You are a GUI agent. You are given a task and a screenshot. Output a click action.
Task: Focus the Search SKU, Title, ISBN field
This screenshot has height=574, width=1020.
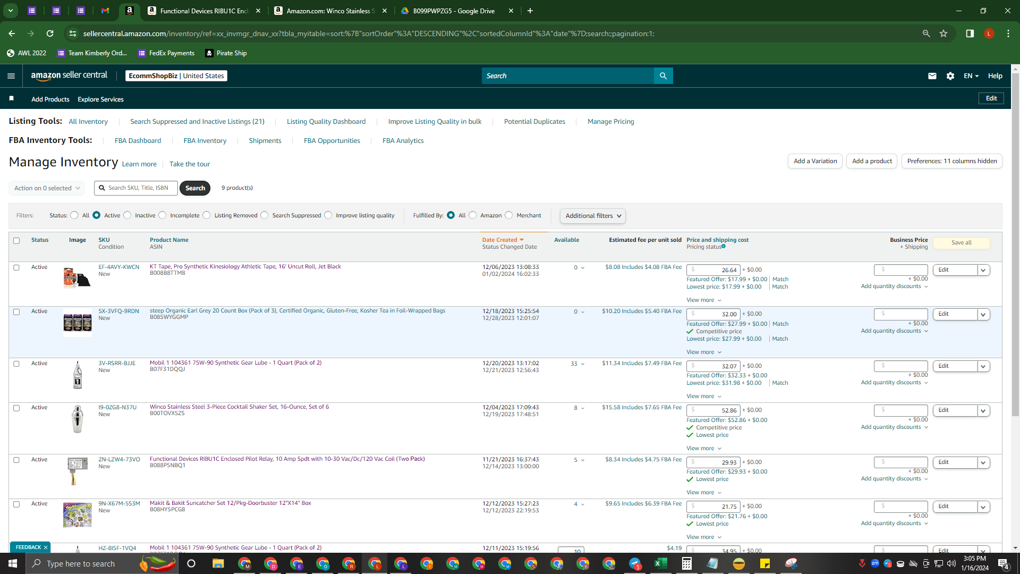tap(136, 188)
